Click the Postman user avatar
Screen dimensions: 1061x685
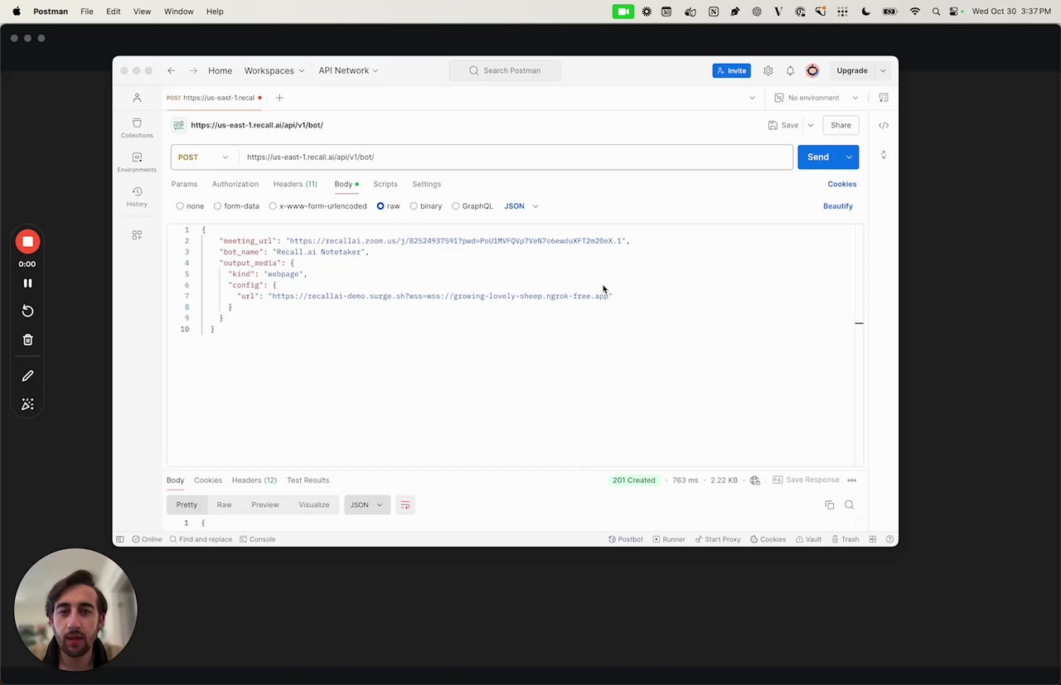point(812,70)
